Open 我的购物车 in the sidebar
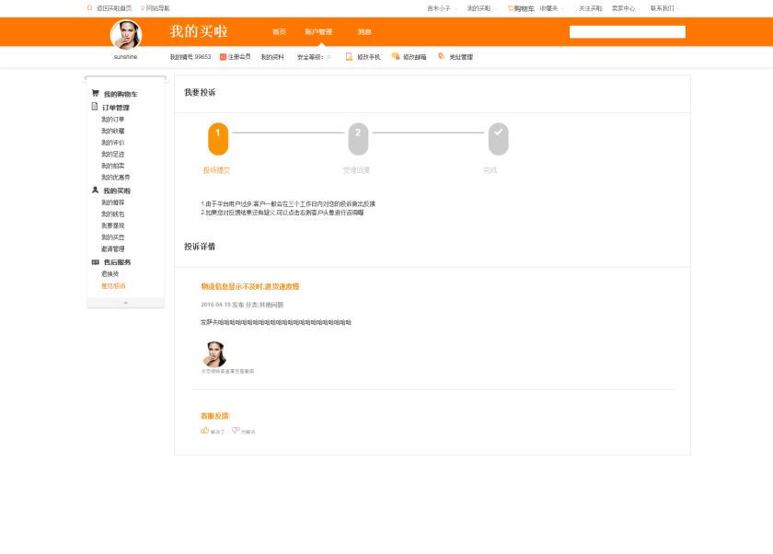773x554 pixels. click(121, 94)
